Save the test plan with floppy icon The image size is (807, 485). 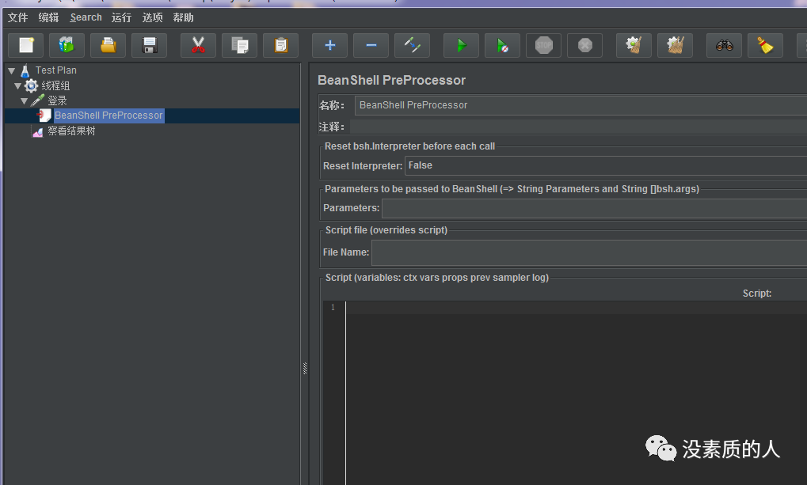pos(149,45)
